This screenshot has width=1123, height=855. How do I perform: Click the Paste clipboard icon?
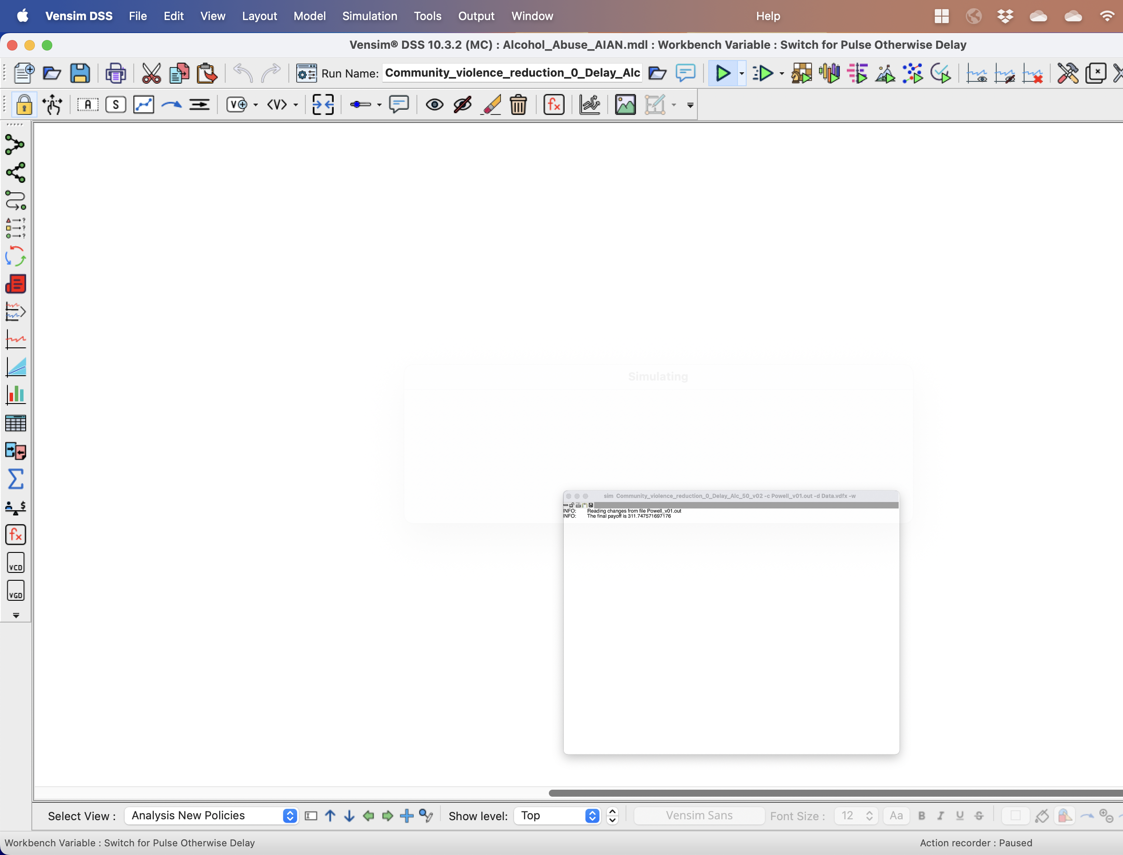tap(207, 73)
